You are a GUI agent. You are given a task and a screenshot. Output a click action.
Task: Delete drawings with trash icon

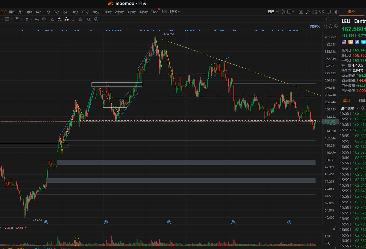[81, 19]
